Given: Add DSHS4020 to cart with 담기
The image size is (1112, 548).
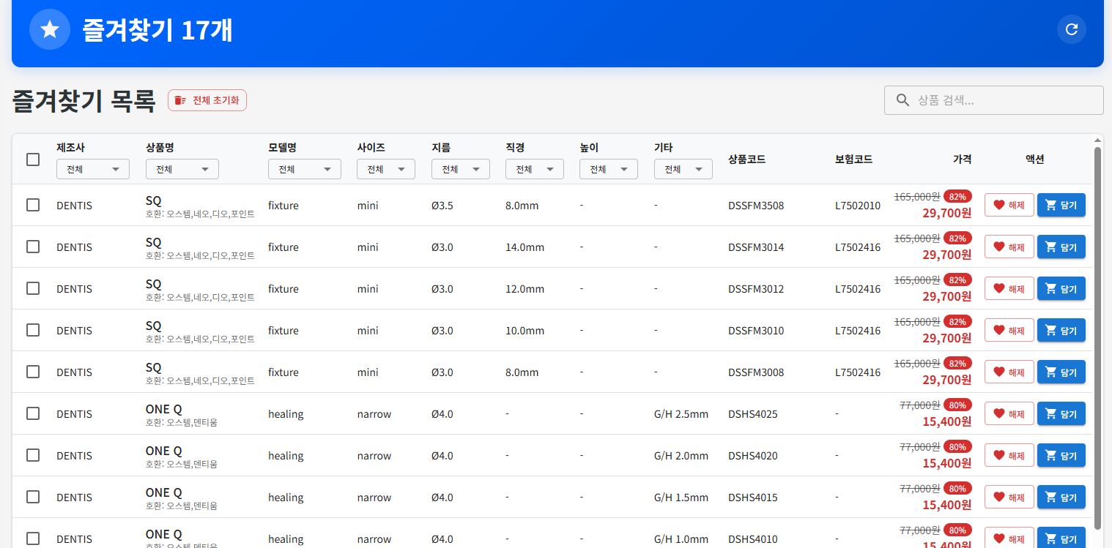Looking at the screenshot, I should [x=1061, y=456].
